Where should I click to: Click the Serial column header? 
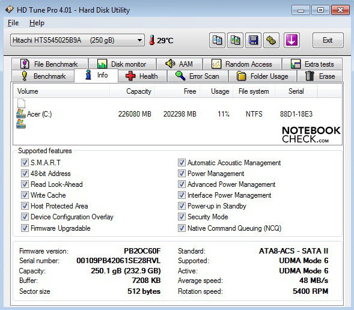point(296,91)
